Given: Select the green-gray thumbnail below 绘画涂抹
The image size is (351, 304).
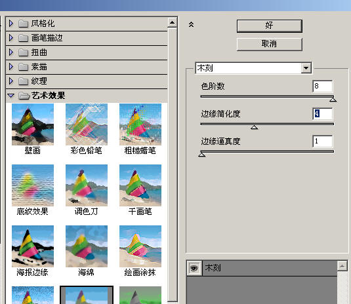Looking at the screenshot, I should point(140,295).
